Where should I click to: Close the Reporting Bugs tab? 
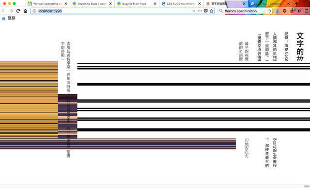click(110, 3)
